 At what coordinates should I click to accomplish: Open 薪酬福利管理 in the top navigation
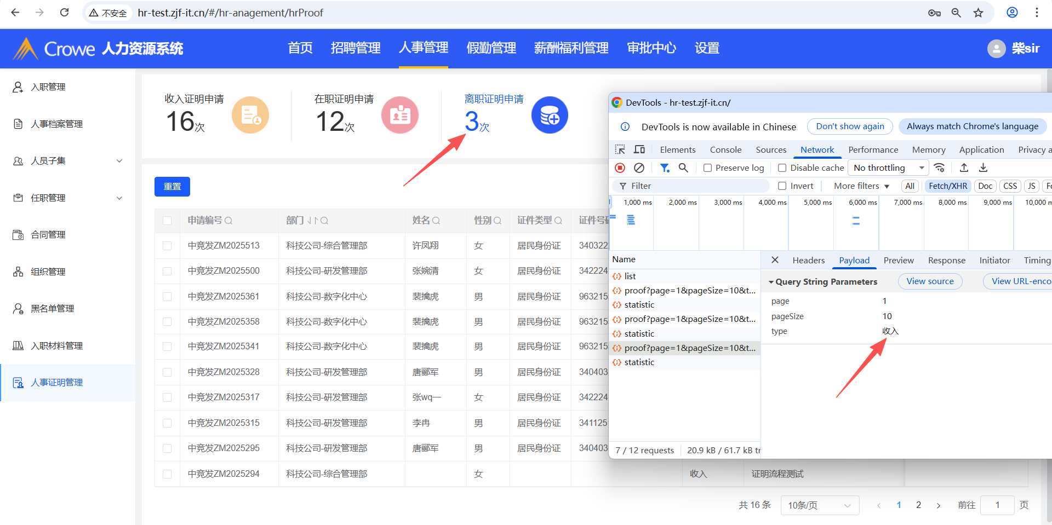click(x=571, y=48)
